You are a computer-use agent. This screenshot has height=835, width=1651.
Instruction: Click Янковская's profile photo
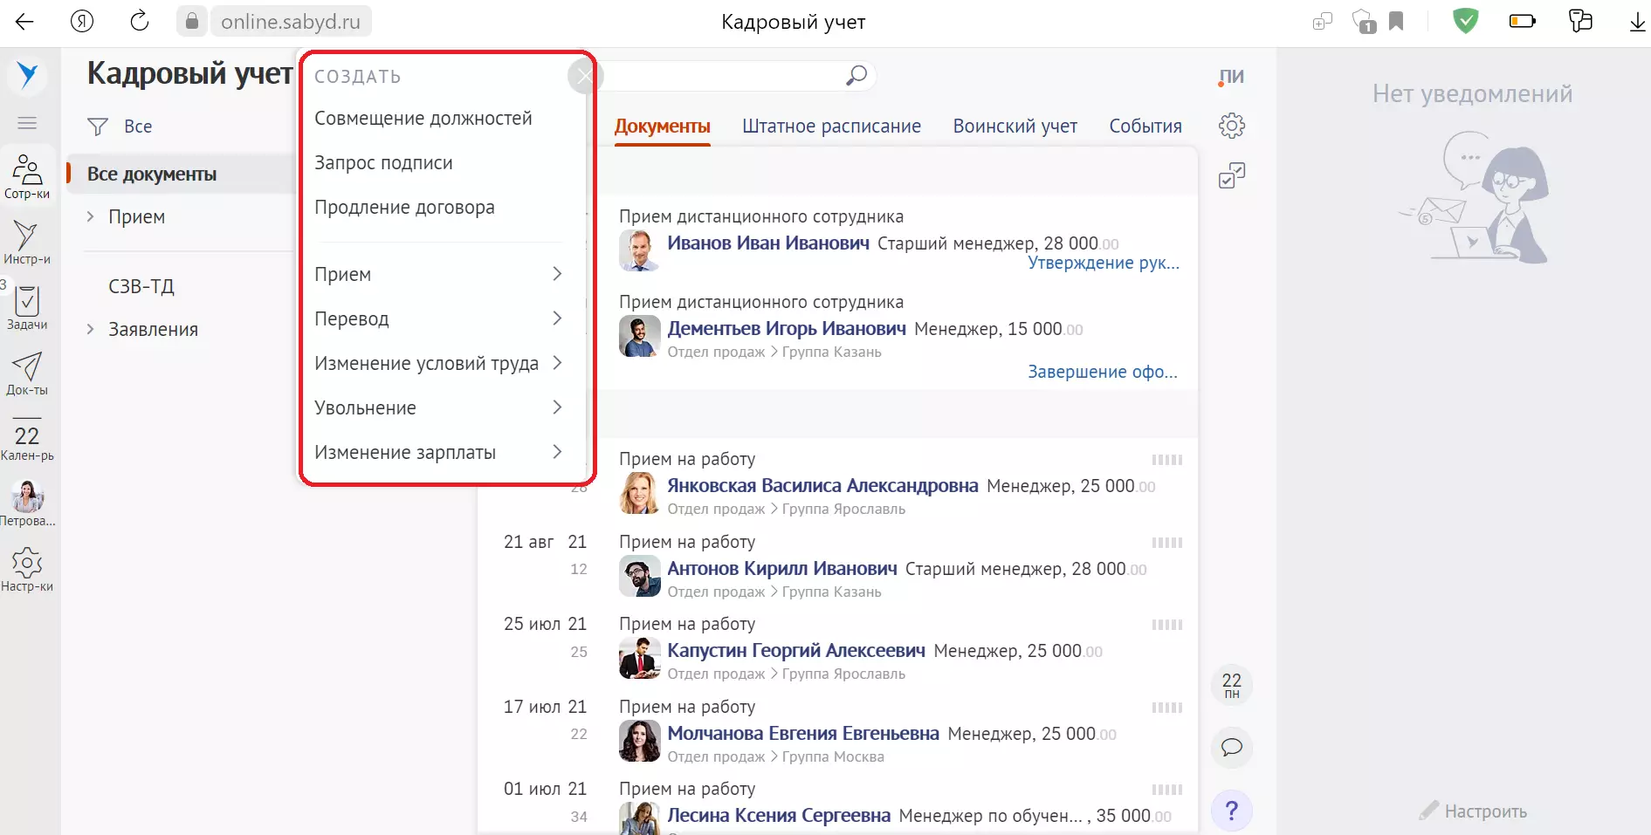click(640, 493)
